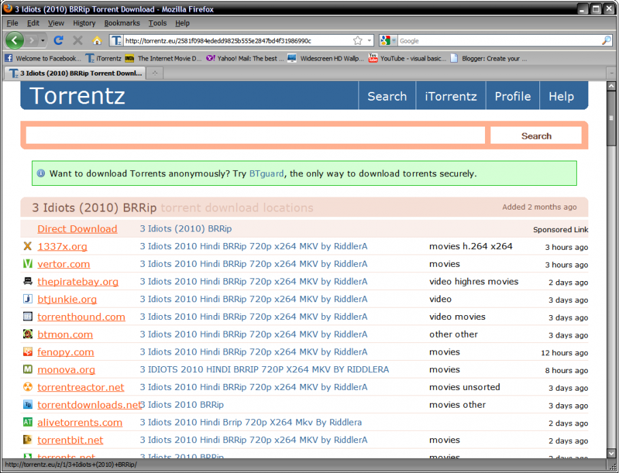
Task: Open the torrenthound.com link
Action: 82,316
